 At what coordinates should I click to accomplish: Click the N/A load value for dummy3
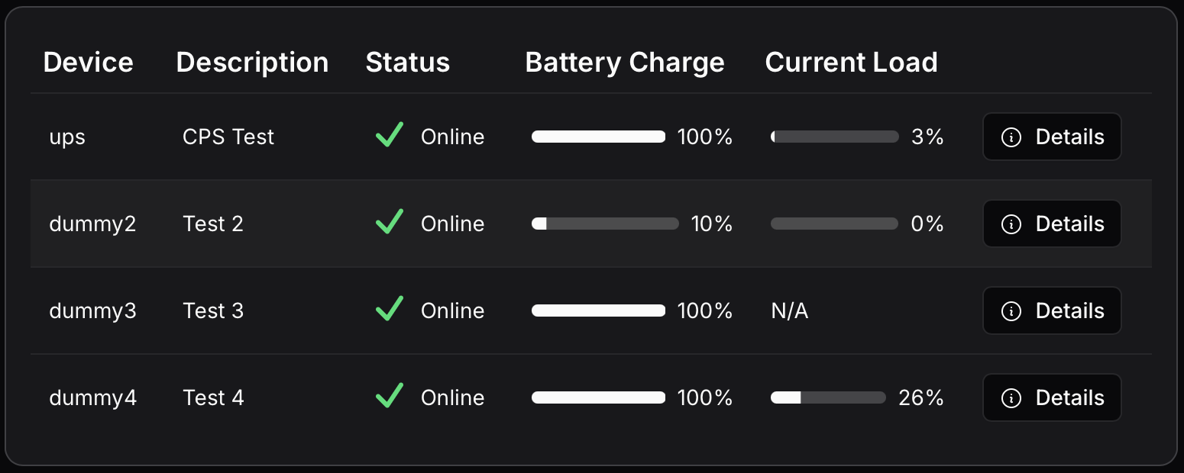click(x=790, y=311)
